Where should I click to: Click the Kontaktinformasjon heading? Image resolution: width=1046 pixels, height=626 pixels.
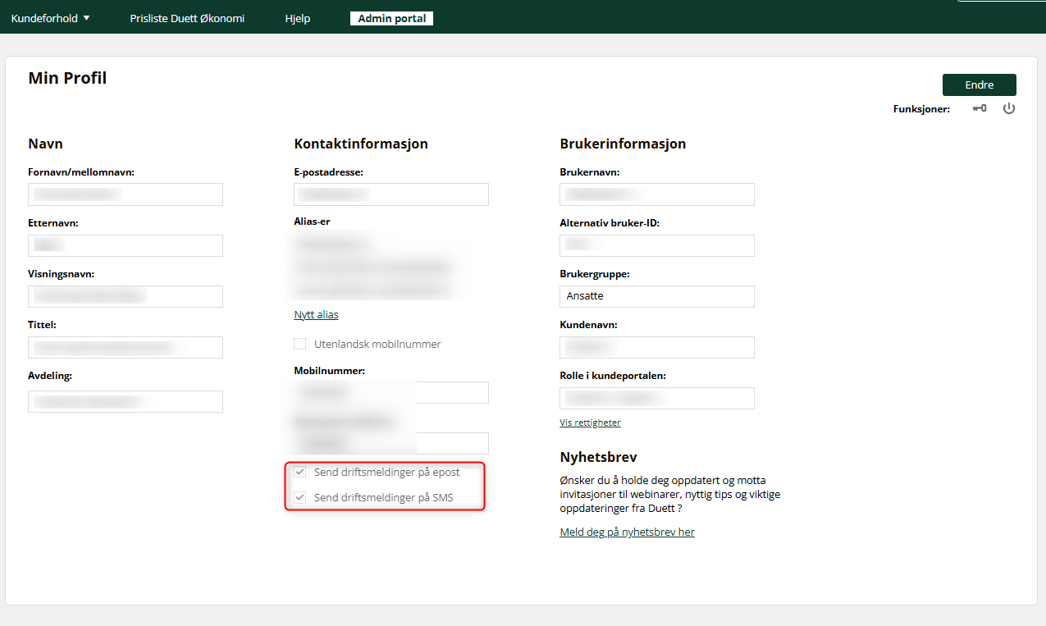click(x=361, y=144)
